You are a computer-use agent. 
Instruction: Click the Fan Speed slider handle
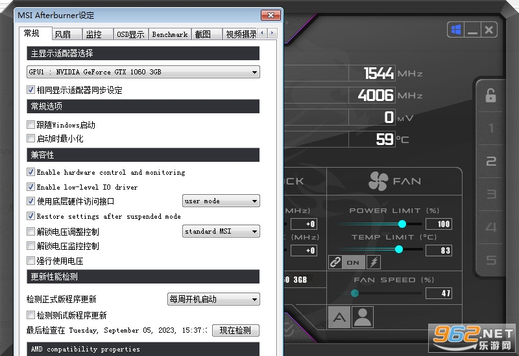355,293
